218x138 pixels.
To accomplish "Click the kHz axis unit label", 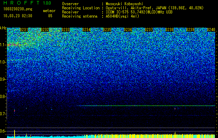I will 3,28.
